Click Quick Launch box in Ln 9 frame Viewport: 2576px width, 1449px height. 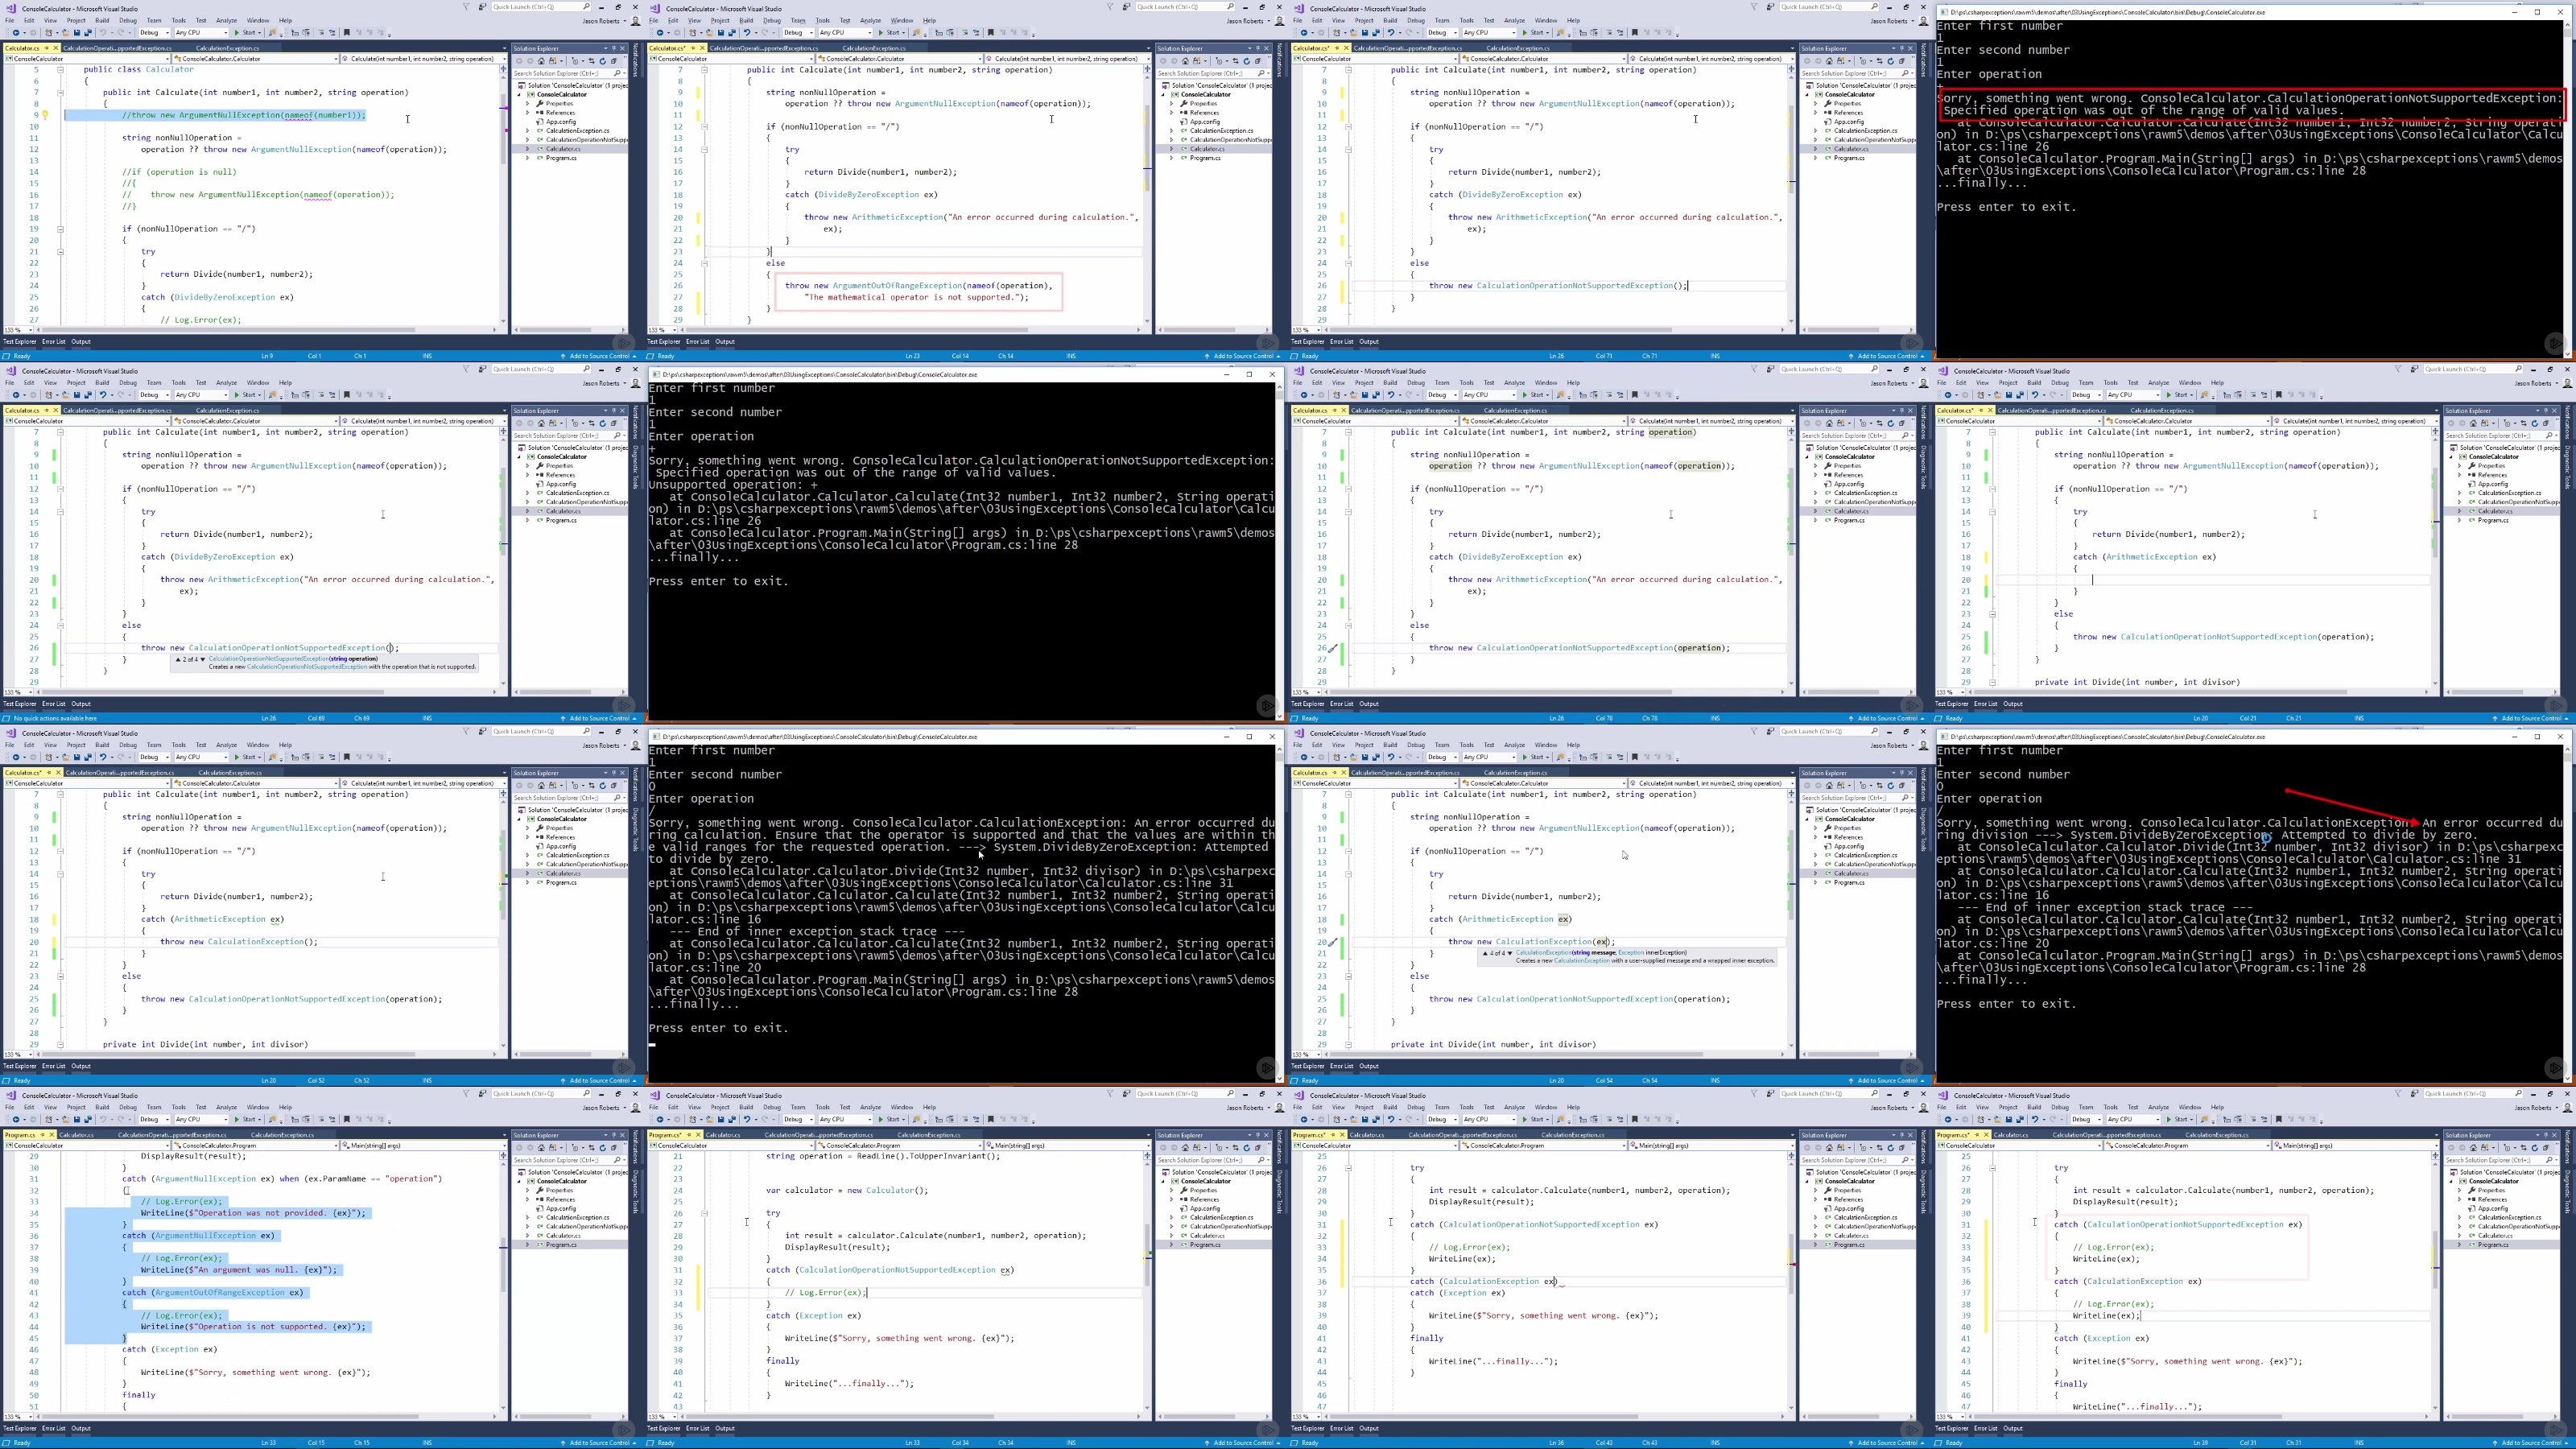(x=540, y=7)
